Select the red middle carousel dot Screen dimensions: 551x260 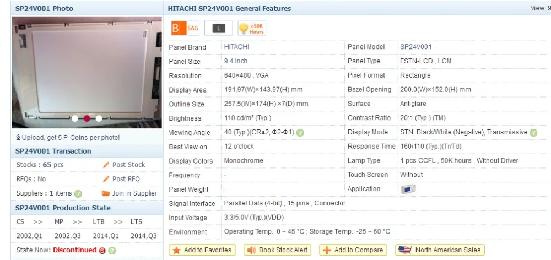(x=87, y=118)
